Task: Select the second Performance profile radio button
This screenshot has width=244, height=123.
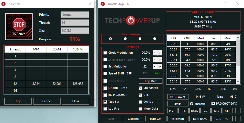Action: [x=125, y=39]
